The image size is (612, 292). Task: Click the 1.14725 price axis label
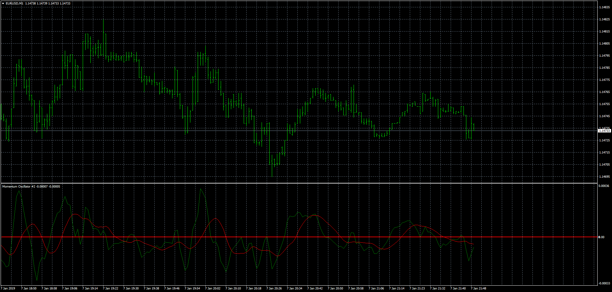tap(605, 140)
